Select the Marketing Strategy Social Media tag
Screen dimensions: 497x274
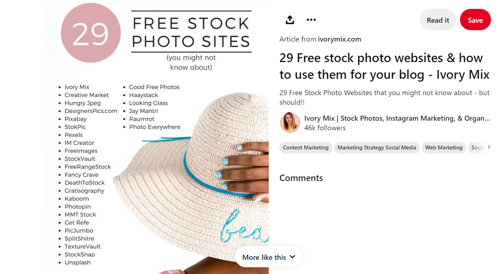(377, 148)
